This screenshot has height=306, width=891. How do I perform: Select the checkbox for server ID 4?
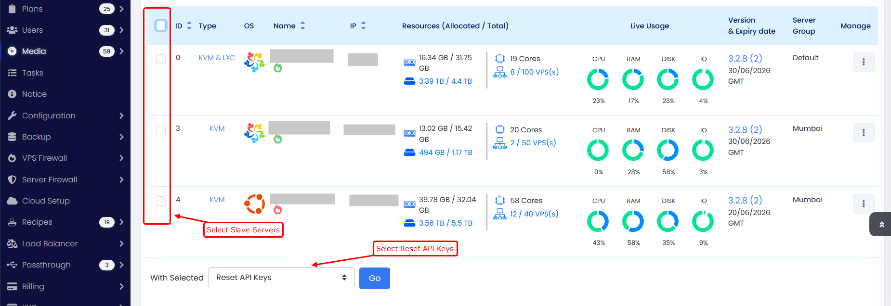coord(161,201)
